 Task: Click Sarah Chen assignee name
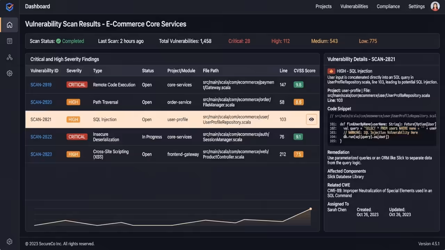337,210
